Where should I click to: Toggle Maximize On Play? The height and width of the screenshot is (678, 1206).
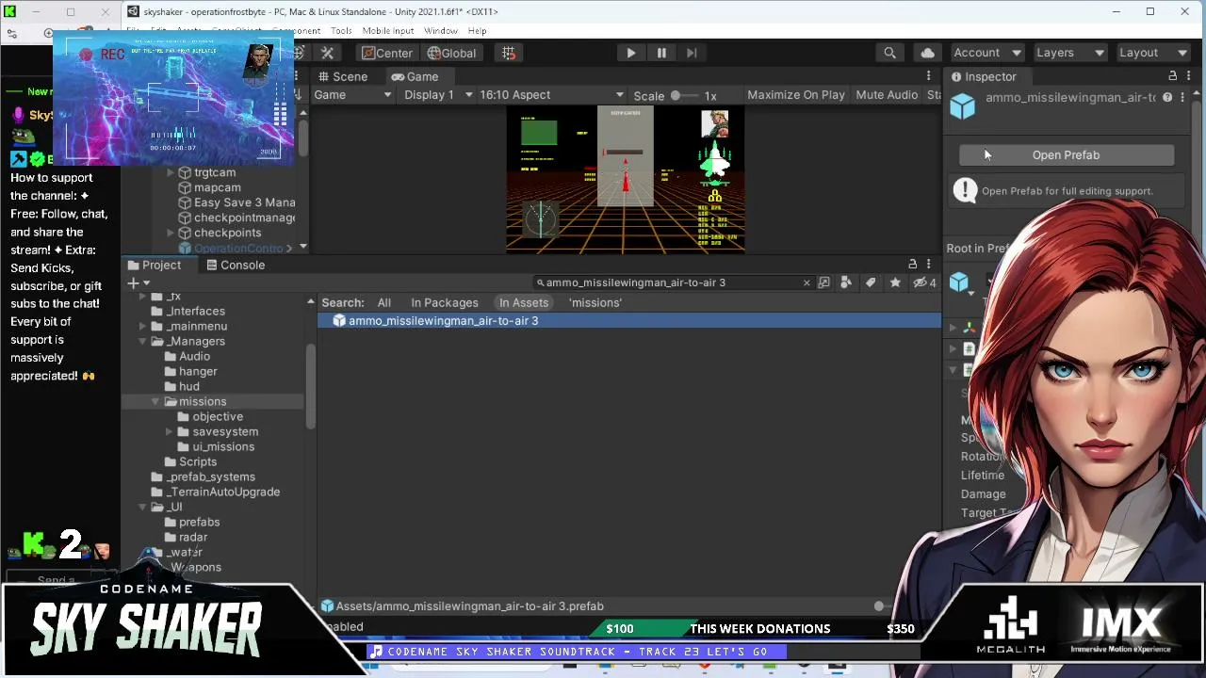pyautogui.click(x=796, y=95)
